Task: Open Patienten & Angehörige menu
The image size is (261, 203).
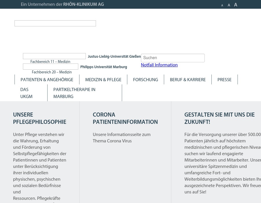Action: click(x=47, y=80)
